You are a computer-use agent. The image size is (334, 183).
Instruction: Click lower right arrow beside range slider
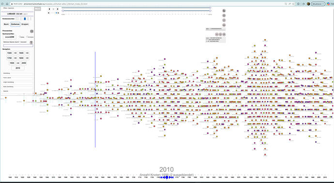(x=58, y=13)
